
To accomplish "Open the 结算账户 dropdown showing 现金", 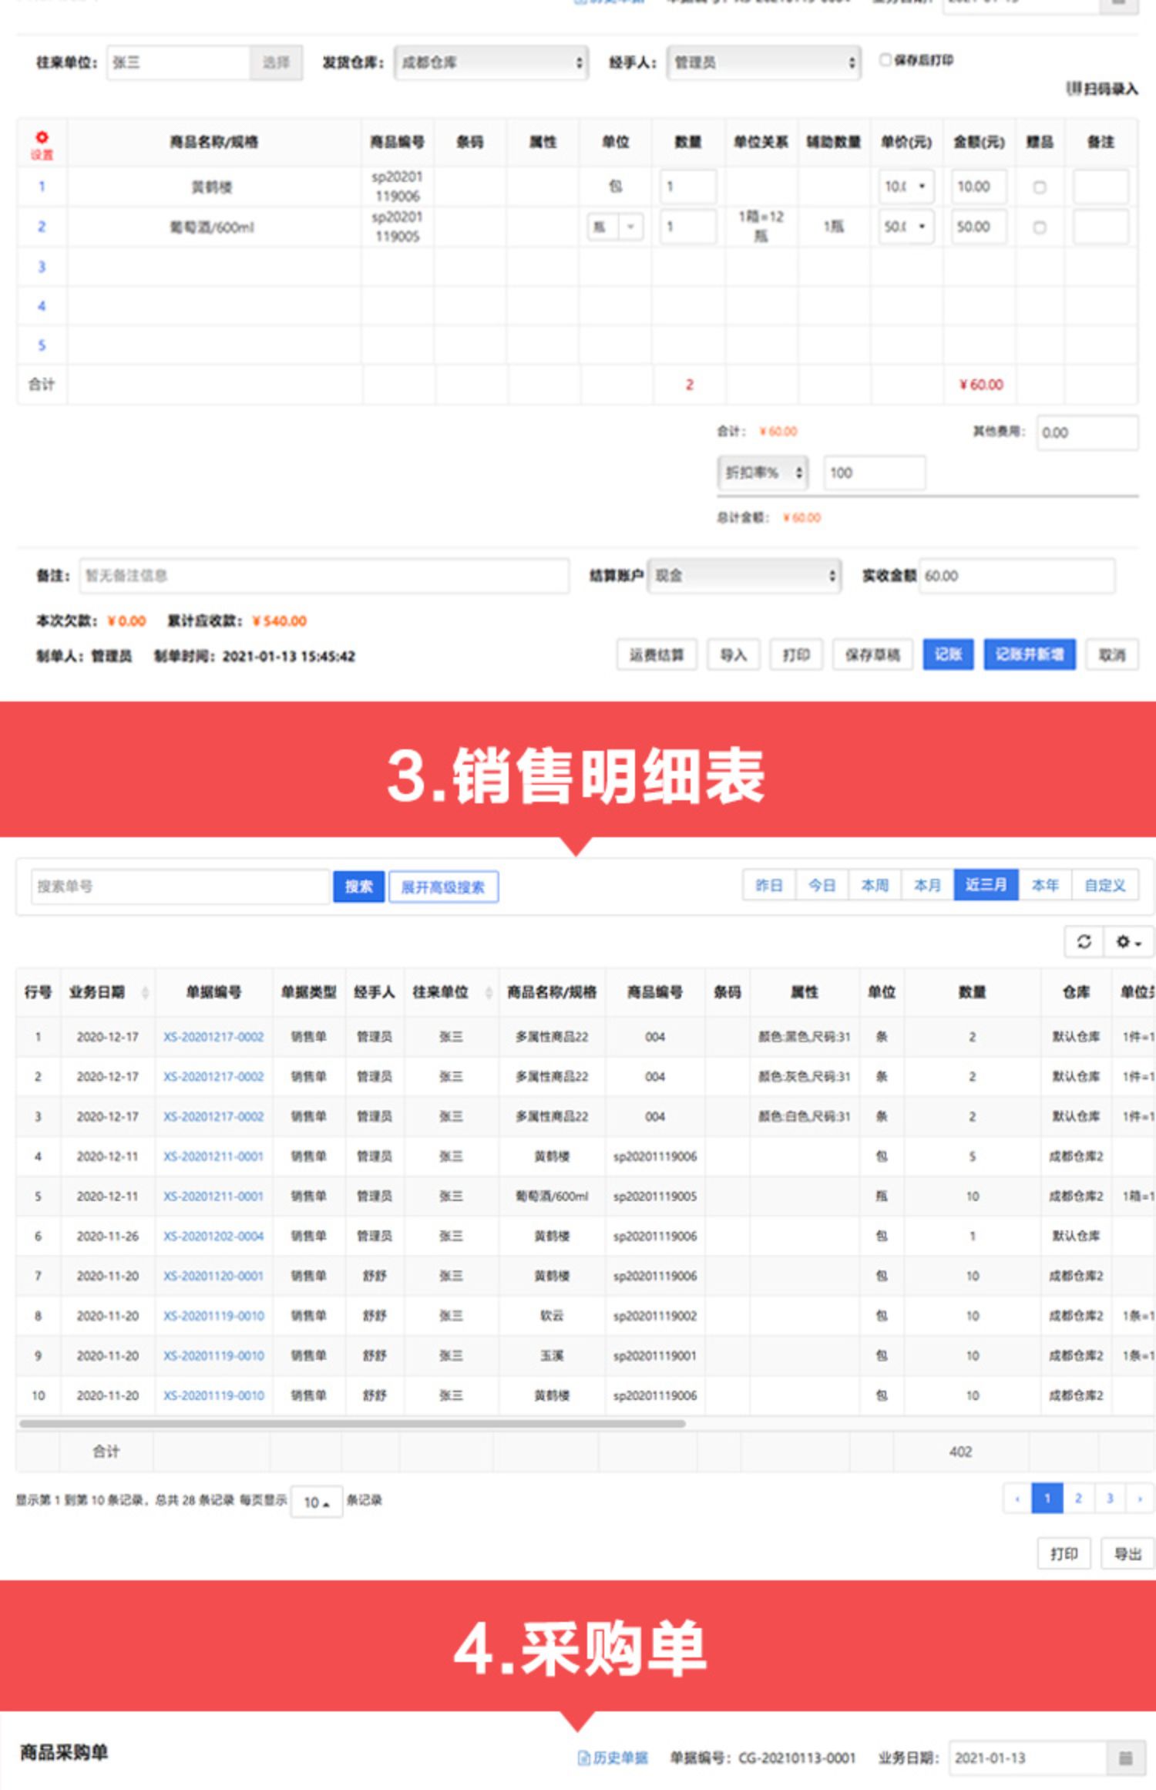I will pyautogui.click(x=744, y=576).
